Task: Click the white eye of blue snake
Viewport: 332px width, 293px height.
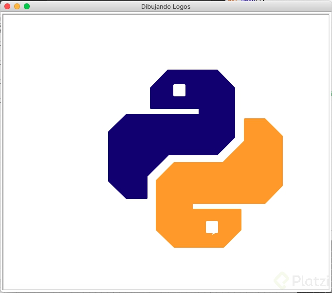Action: [x=179, y=90]
